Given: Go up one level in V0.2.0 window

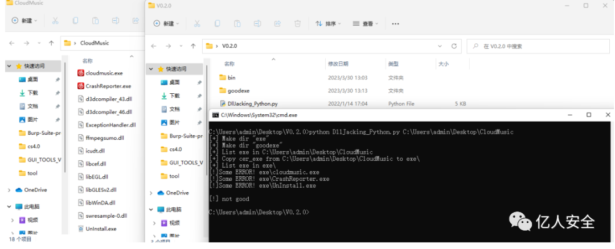Looking at the screenshot, I should point(193,46).
